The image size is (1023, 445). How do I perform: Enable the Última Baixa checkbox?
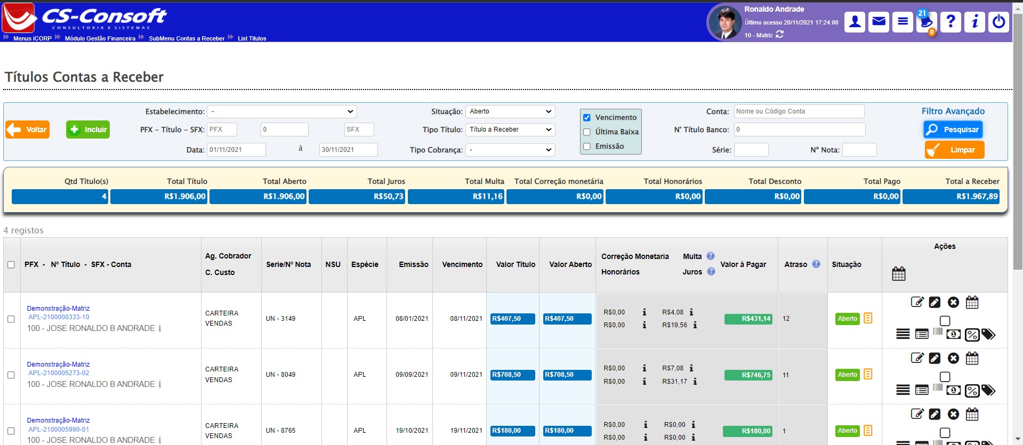click(x=587, y=132)
